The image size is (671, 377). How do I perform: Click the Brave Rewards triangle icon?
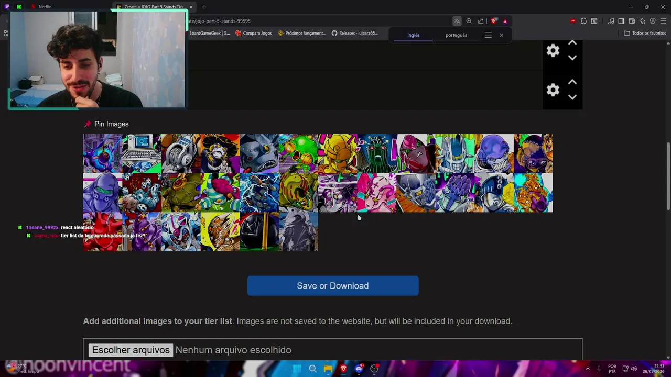pos(505,21)
